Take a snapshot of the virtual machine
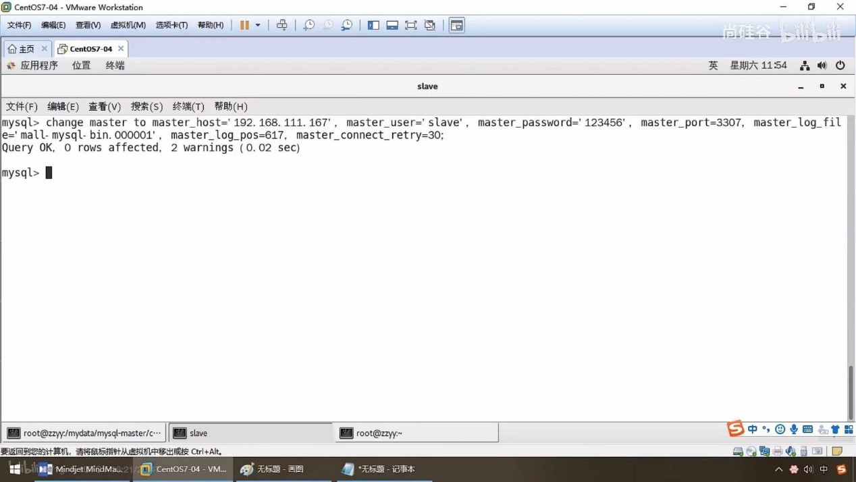Image resolution: width=856 pixels, height=482 pixels. tap(309, 25)
